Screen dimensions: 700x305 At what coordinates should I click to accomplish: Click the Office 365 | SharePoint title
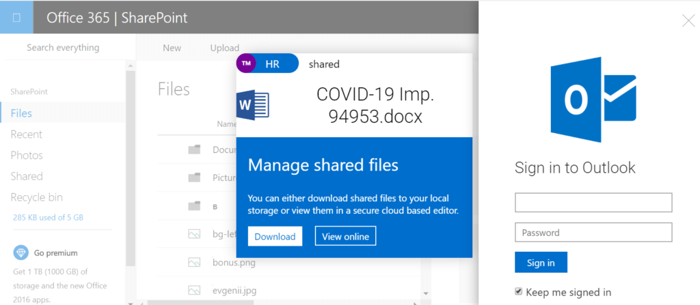(x=117, y=18)
